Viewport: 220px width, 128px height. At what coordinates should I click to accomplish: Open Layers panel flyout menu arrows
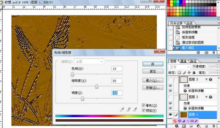coord(219,61)
